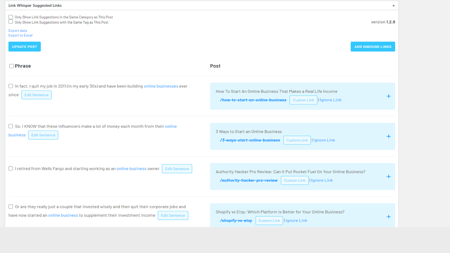Viewport: 450px width, 253px height.
Task: Click the Update Post button
Action: [24, 46]
